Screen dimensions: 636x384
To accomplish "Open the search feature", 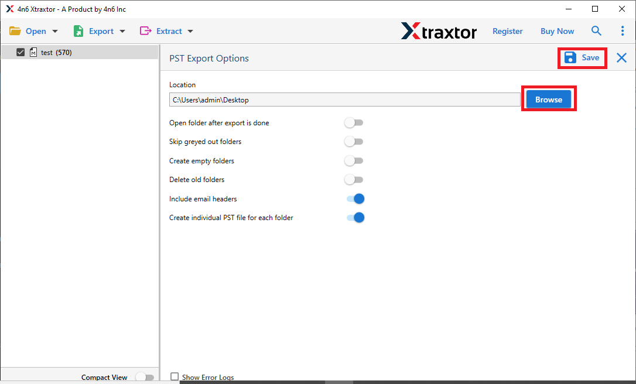I will coord(596,30).
